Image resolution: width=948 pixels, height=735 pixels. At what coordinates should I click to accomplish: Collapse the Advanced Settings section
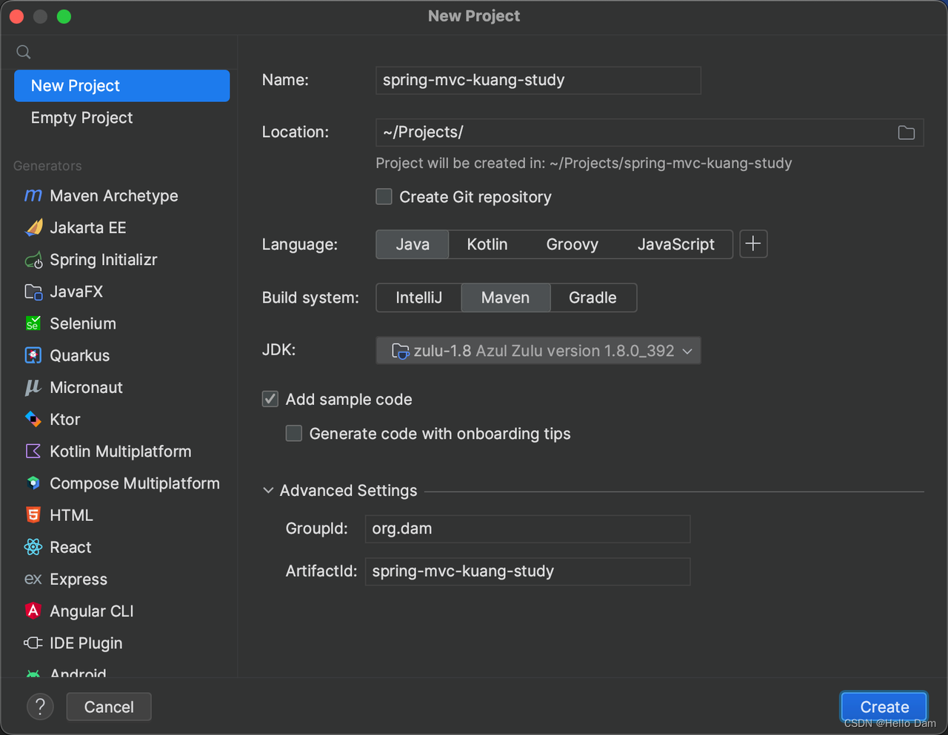(x=268, y=491)
